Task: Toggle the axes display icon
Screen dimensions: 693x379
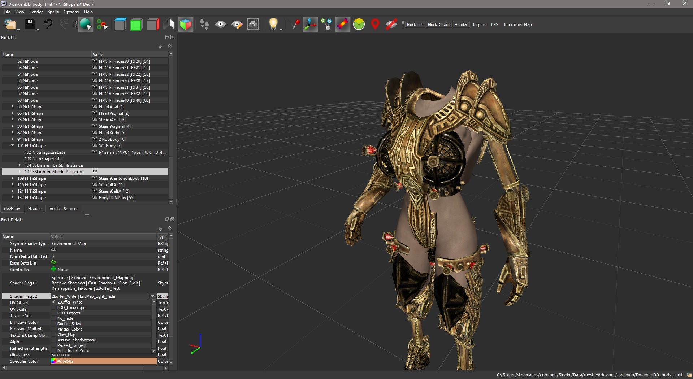Action: coord(310,25)
